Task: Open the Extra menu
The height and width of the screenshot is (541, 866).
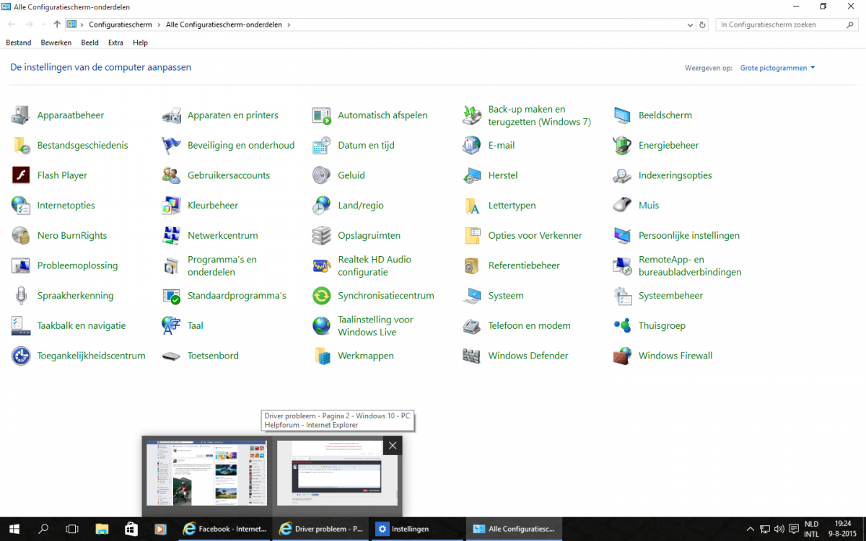Action: [x=115, y=43]
